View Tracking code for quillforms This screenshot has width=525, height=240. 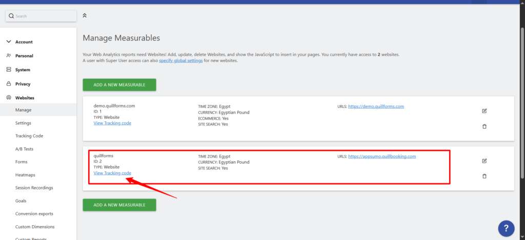click(112, 173)
